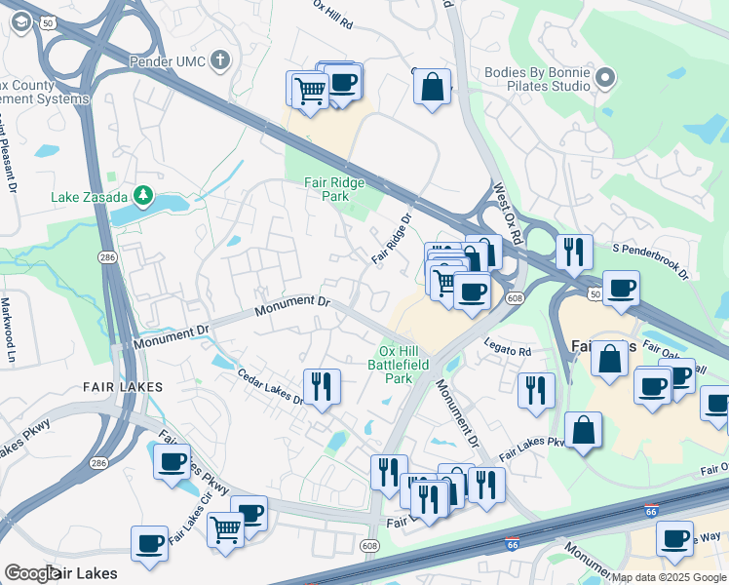Click shopping cart marker near Fair Lakes Cir

[x=225, y=530]
